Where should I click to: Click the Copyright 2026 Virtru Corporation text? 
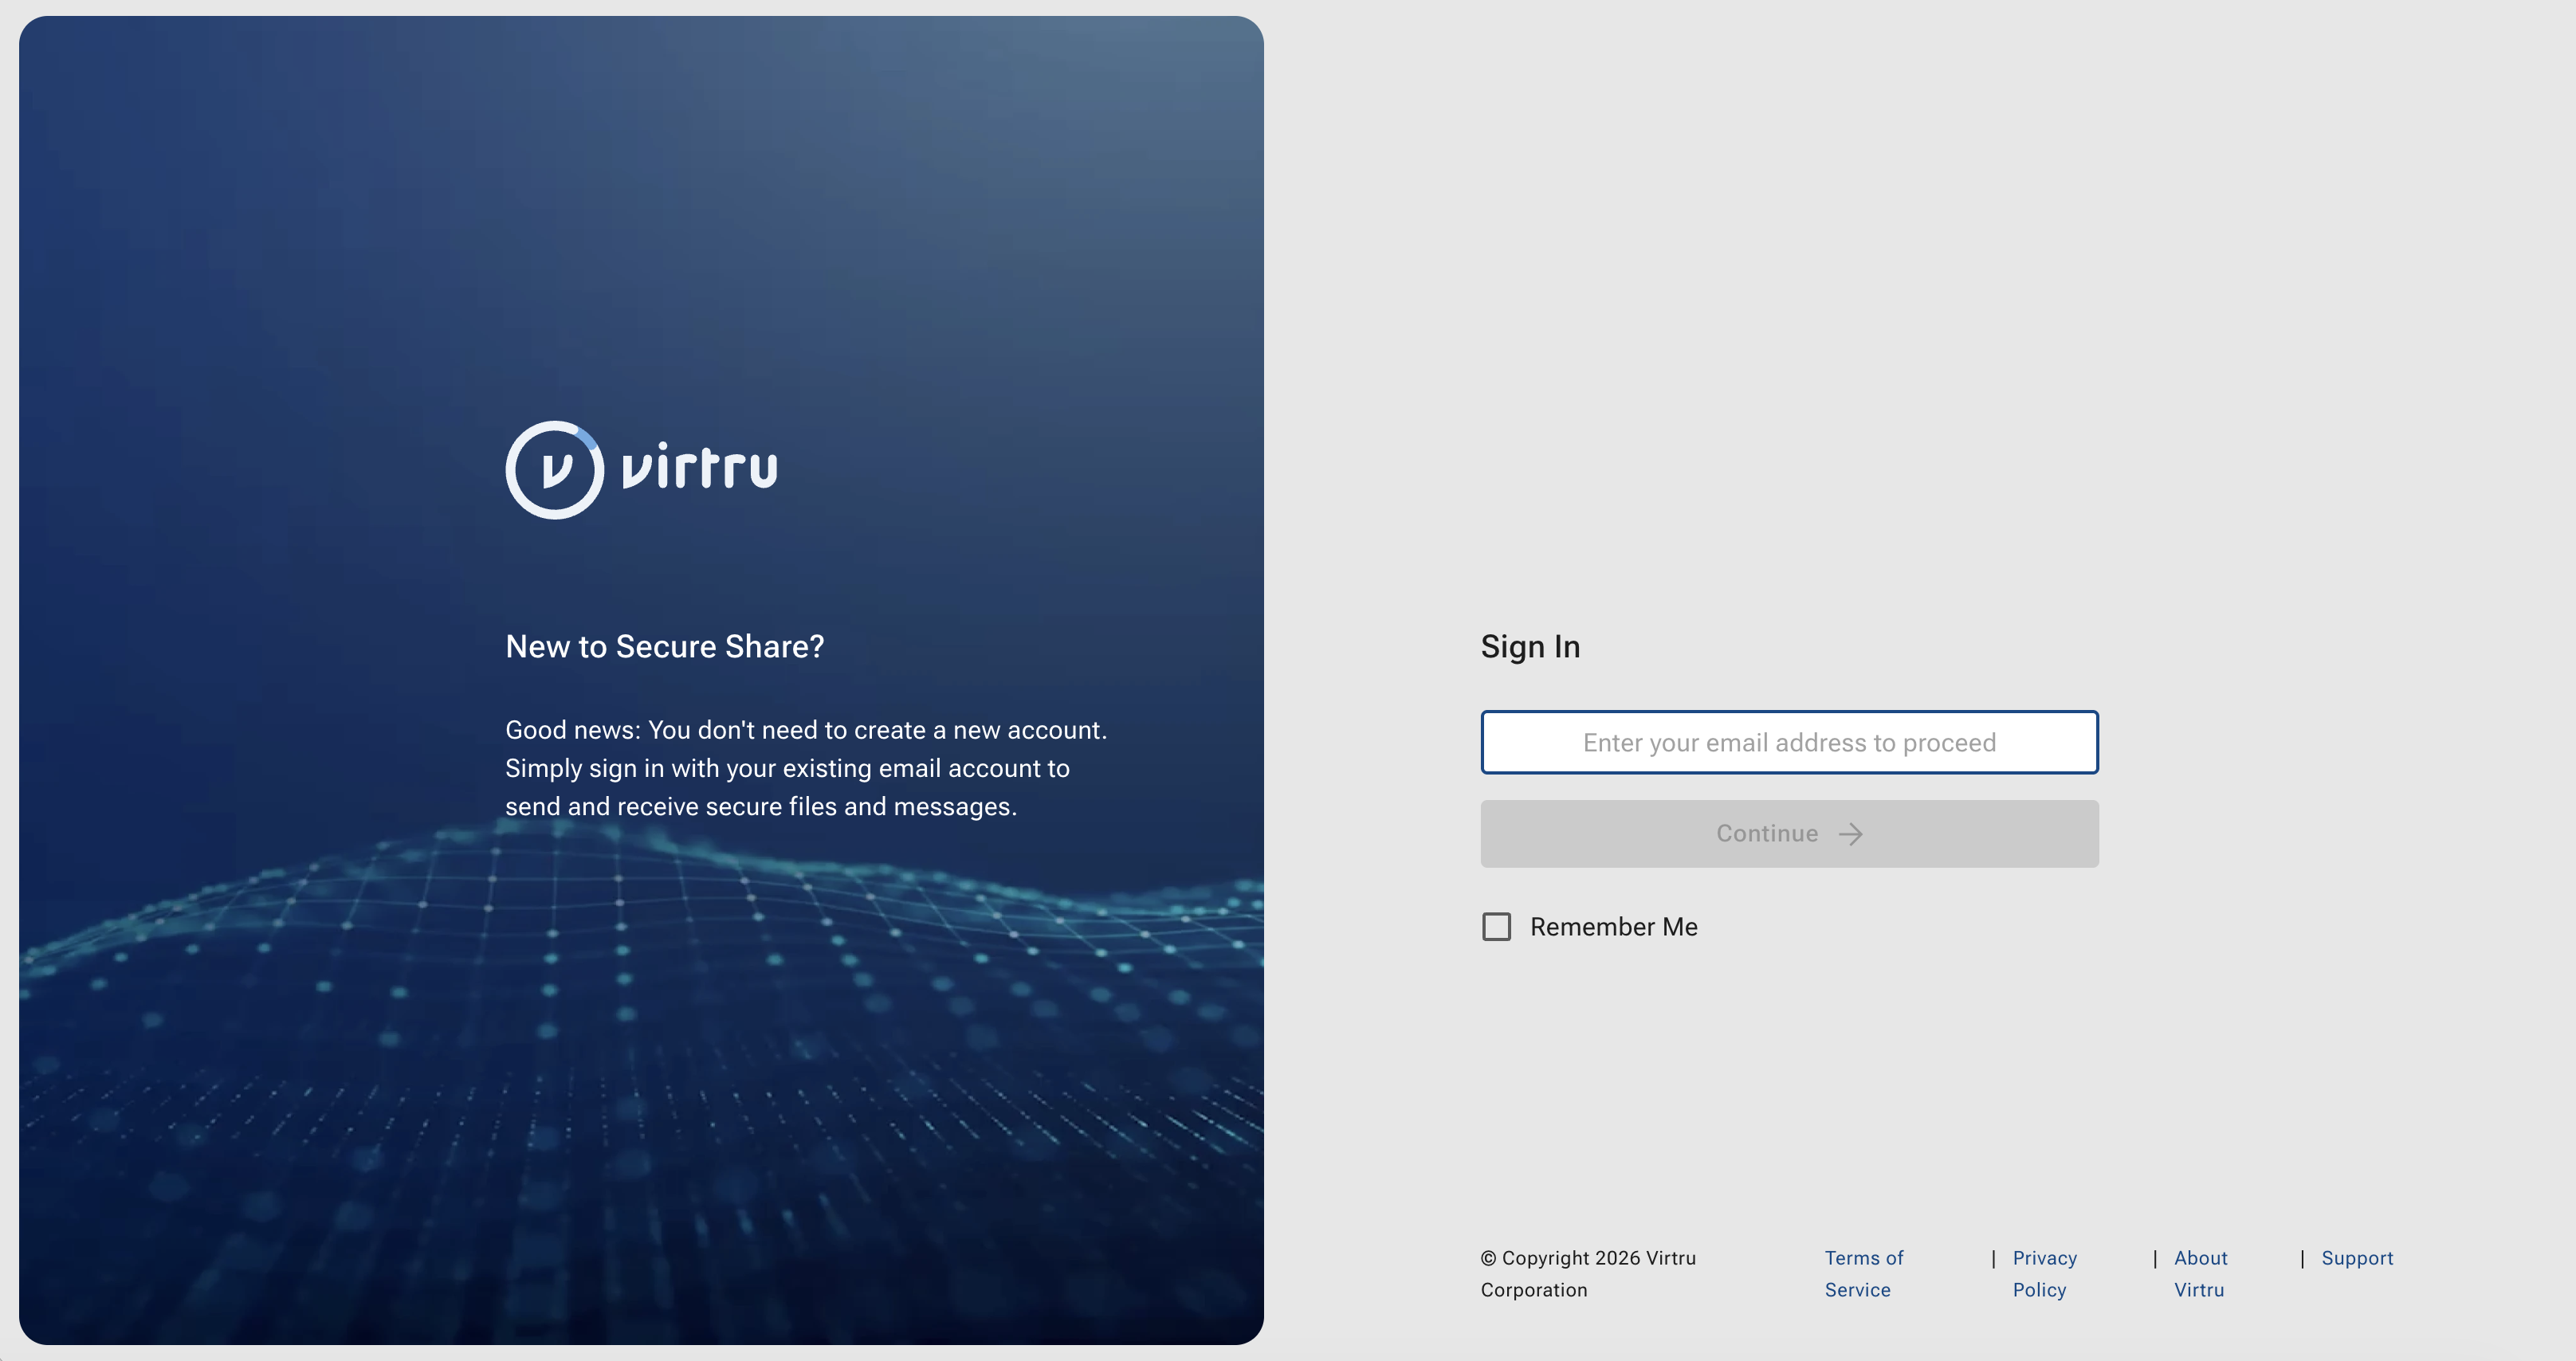1588,1274
